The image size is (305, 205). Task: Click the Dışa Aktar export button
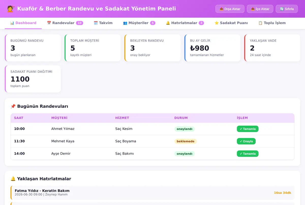tap(230, 9)
